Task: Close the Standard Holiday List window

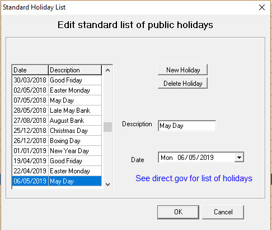Action: coord(262,7)
